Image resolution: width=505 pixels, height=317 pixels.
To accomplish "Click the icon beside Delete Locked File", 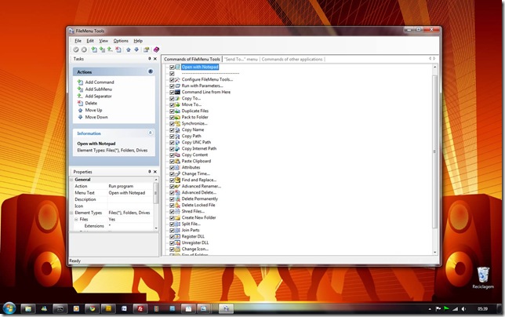I will click(177, 206).
